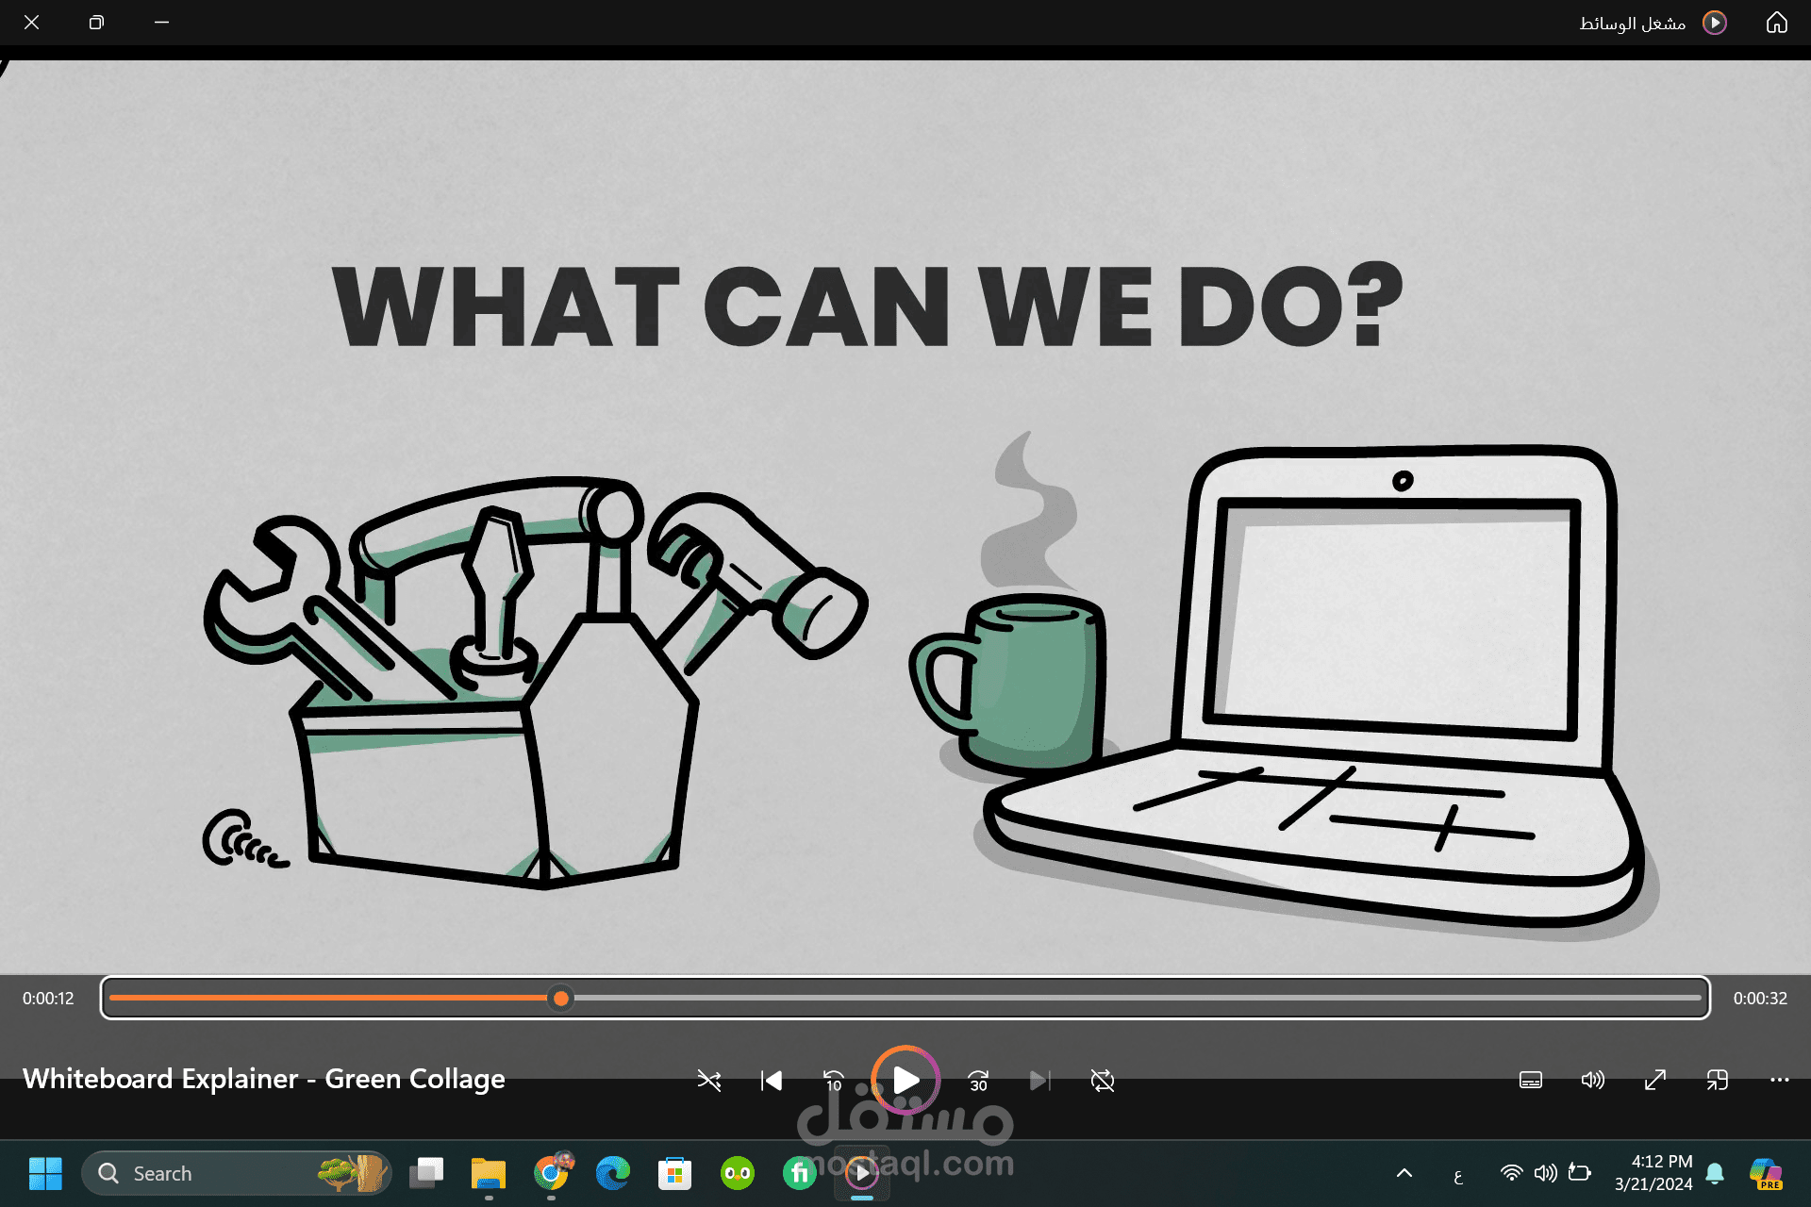Open the volume control
This screenshot has width=1811, height=1207.
click(1592, 1080)
